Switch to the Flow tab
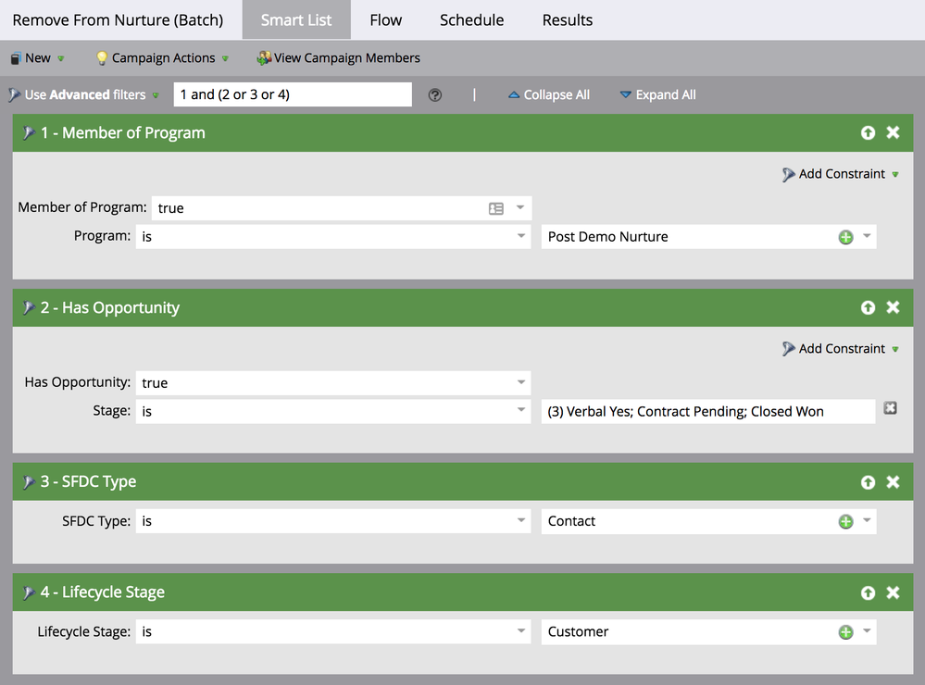 (385, 19)
